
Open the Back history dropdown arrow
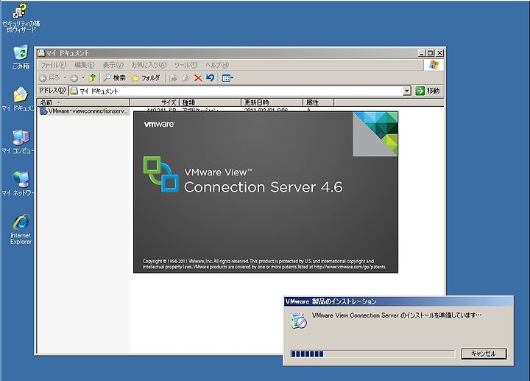(66, 78)
